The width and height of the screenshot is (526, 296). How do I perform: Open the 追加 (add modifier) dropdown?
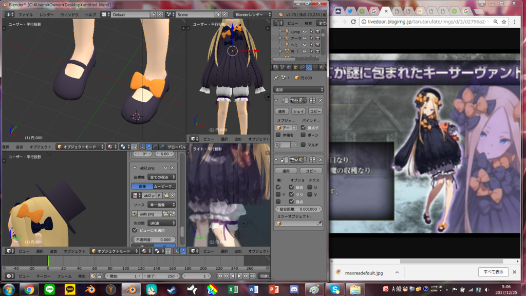(x=298, y=89)
